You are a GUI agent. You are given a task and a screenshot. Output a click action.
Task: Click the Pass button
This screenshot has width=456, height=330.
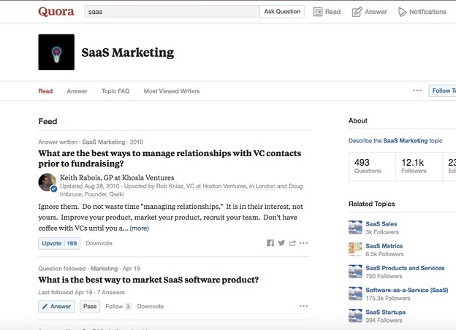point(90,306)
